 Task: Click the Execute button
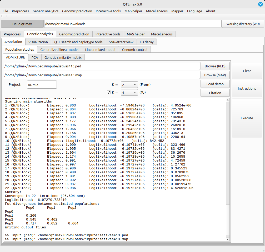[x=247, y=118]
